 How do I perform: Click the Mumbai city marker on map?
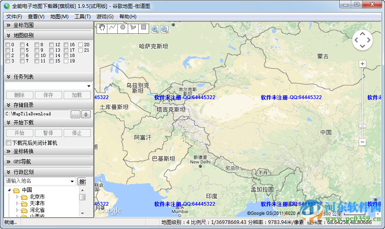179,216
